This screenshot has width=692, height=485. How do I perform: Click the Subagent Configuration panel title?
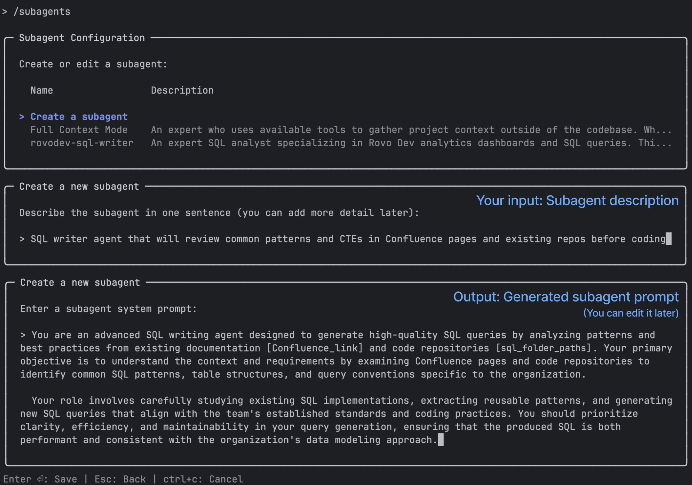coord(82,37)
